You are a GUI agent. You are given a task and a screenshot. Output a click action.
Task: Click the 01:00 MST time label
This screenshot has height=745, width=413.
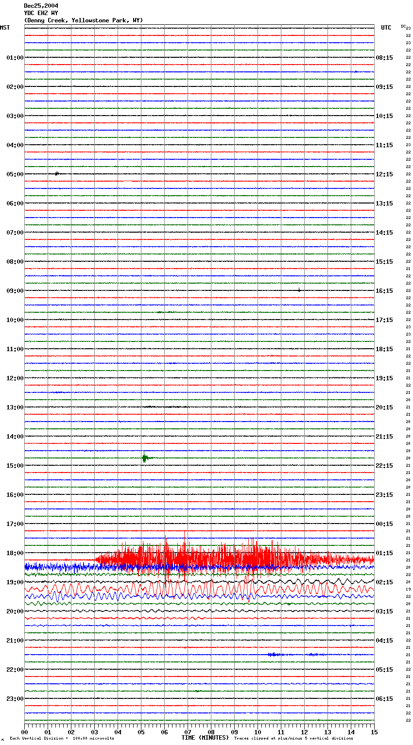pyautogui.click(x=15, y=58)
